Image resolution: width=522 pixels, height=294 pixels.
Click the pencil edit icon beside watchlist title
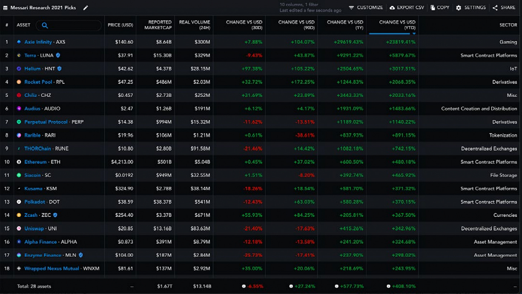[86, 8]
